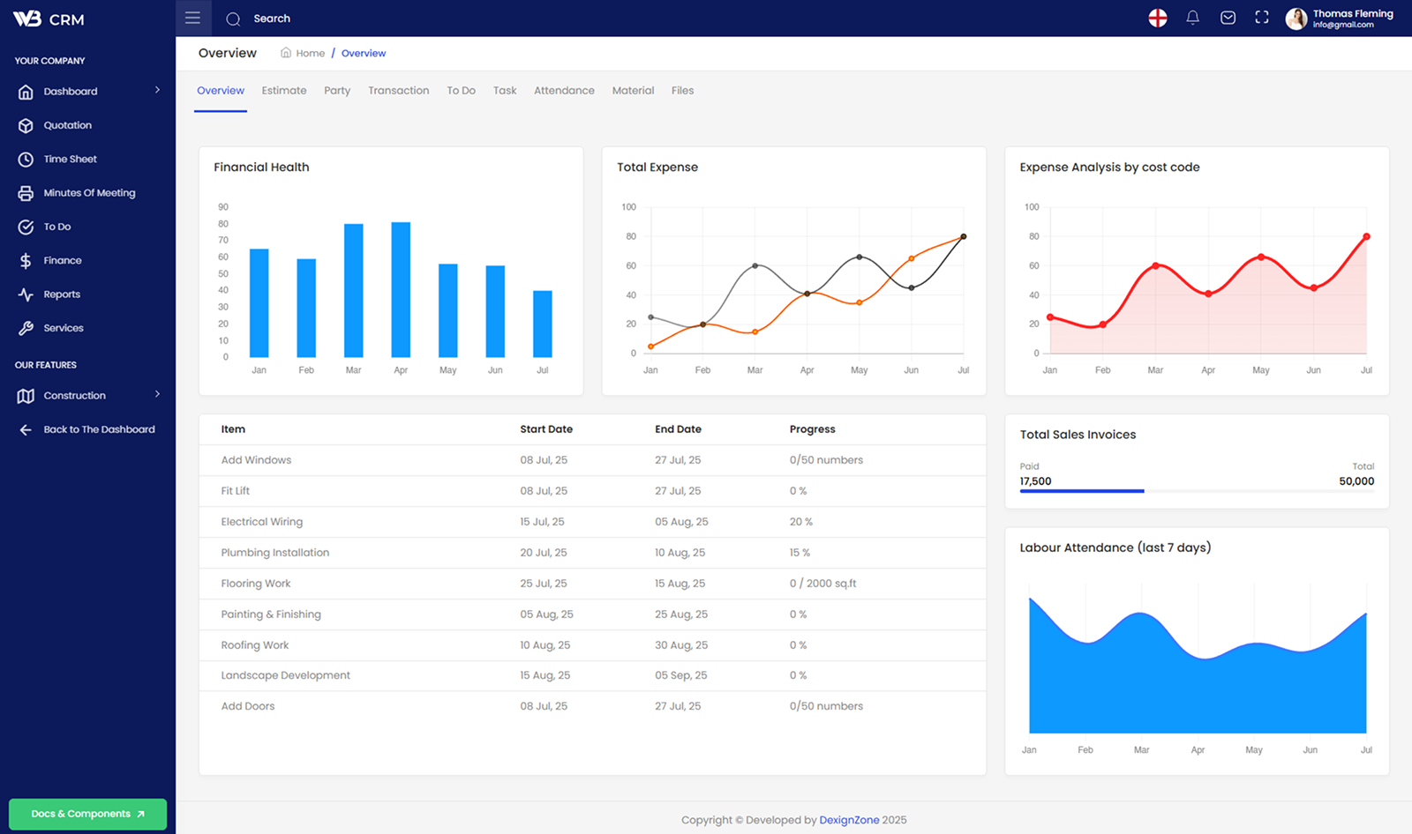Click the language flag icon
The height and width of the screenshot is (834, 1412).
1158,18
